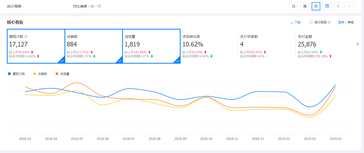This screenshot has height=153, width=364.
Task: Deselect the 访客数 metric card
Action: [94, 46]
